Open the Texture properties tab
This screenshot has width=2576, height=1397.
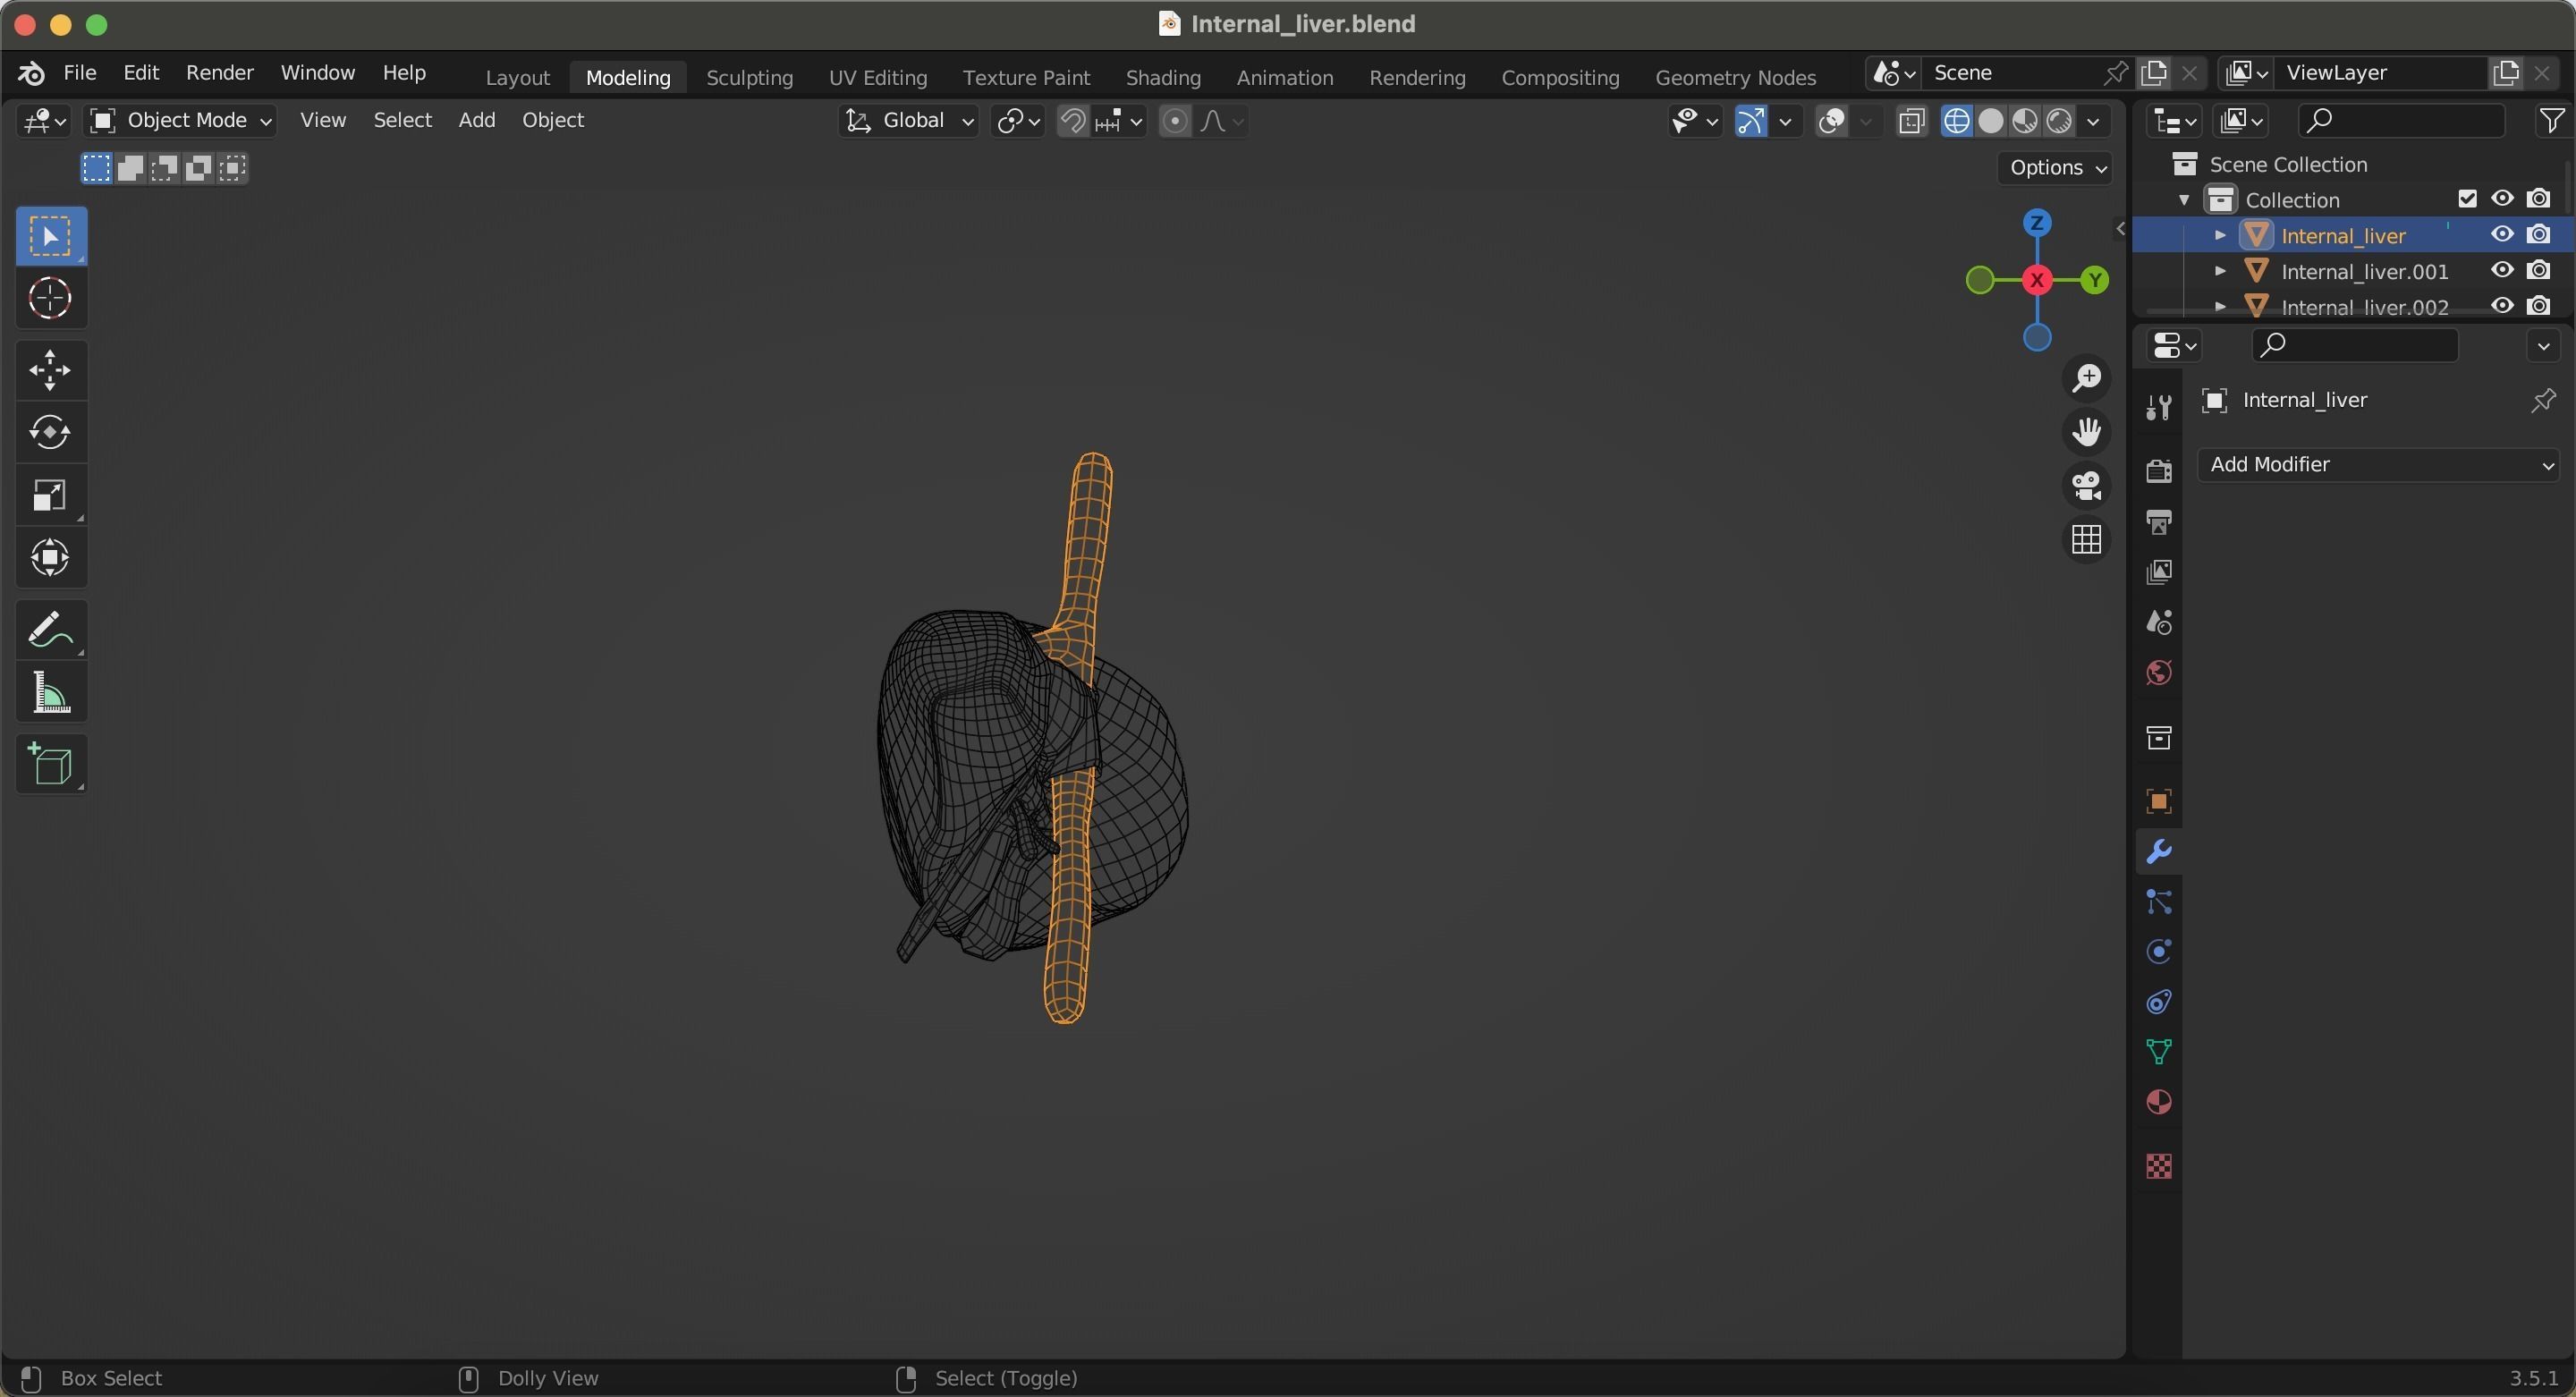click(x=2159, y=1166)
